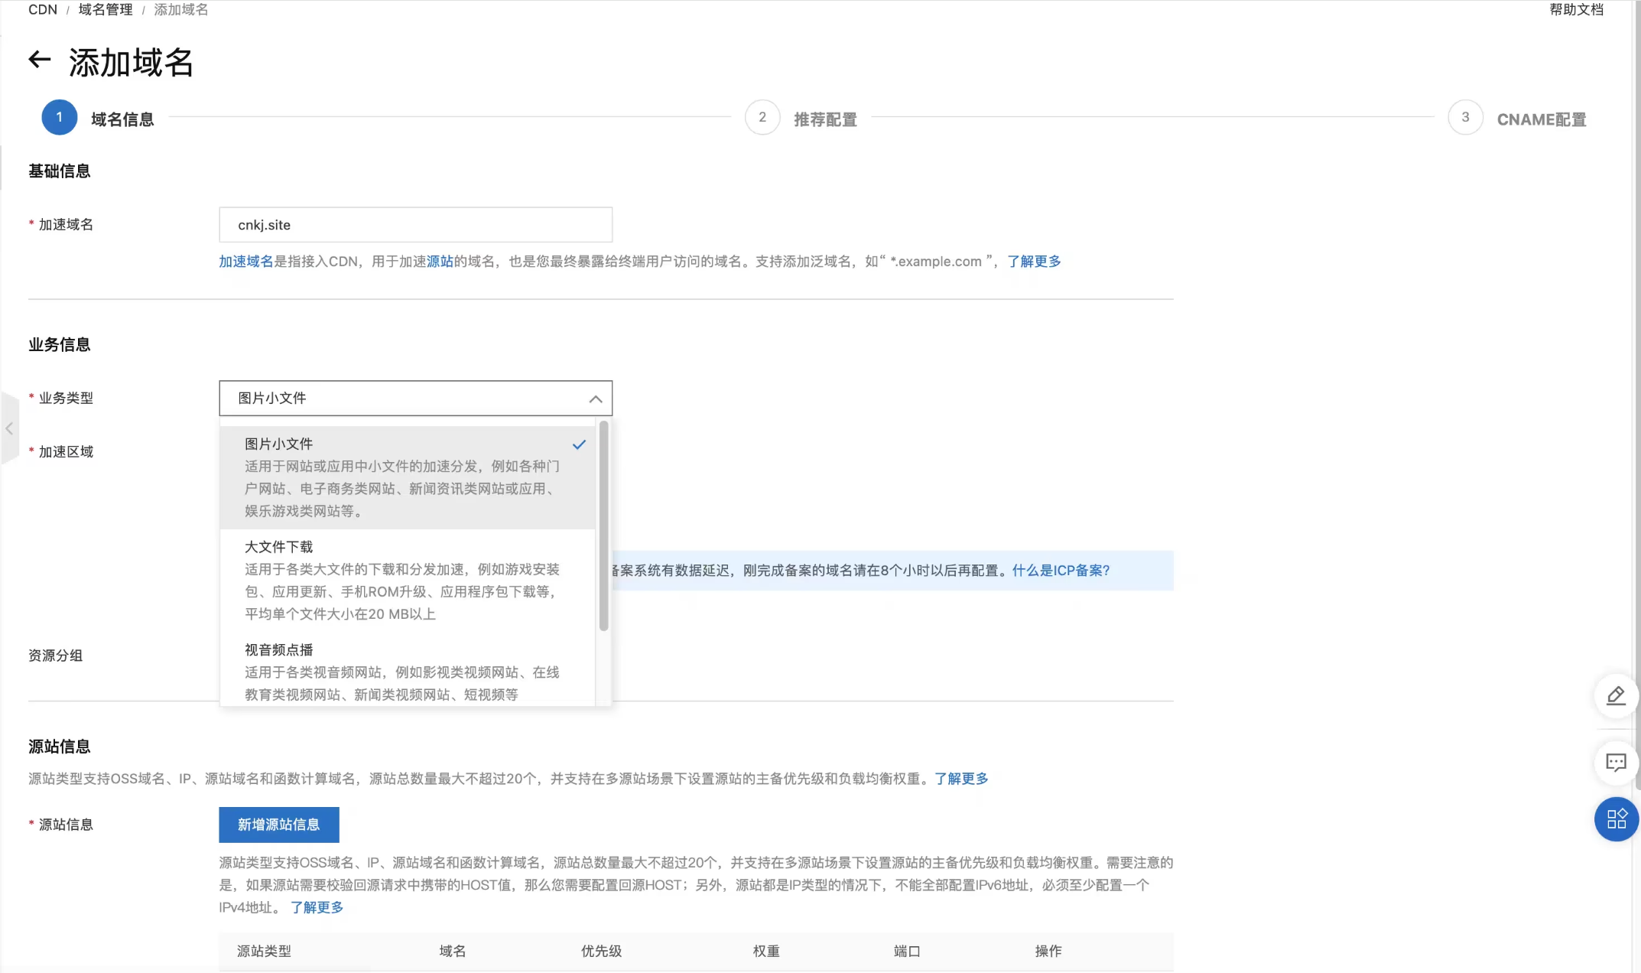The image size is (1641, 973).
Task: Expand the collapsed left sidebar arrow
Action: pyautogui.click(x=9, y=428)
